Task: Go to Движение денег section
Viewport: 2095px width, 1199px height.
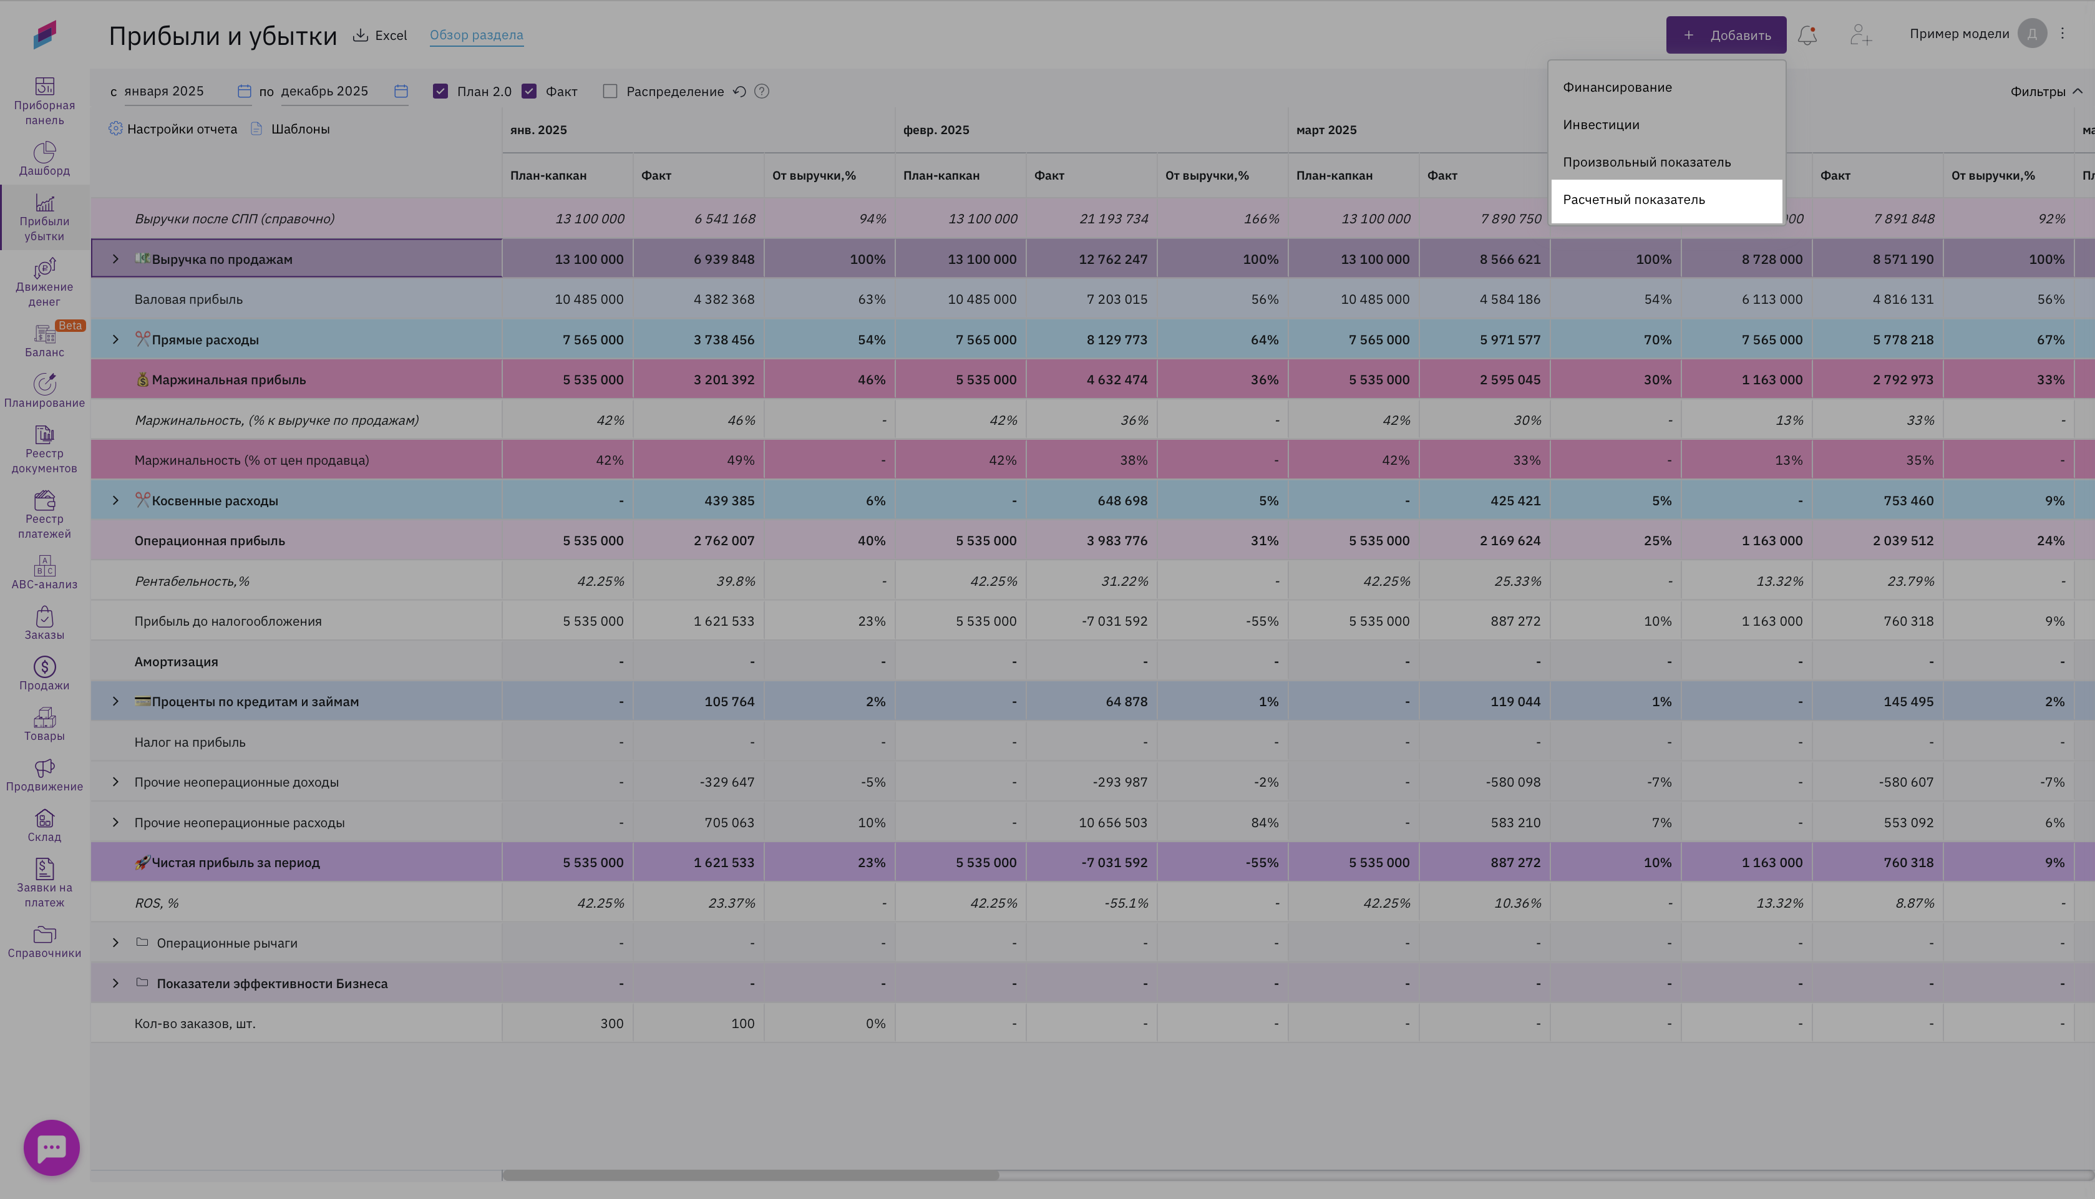Action: 44,283
